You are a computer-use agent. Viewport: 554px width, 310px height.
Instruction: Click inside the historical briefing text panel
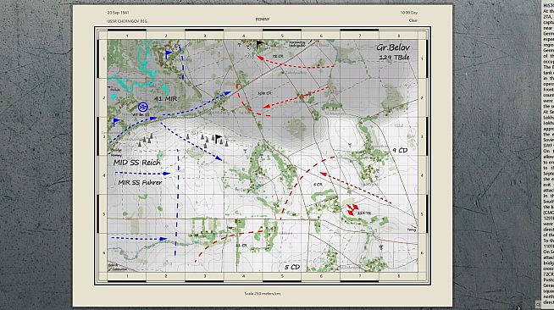[548, 153]
